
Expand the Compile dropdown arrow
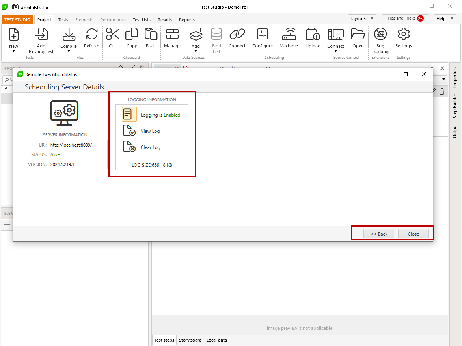coord(69,51)
